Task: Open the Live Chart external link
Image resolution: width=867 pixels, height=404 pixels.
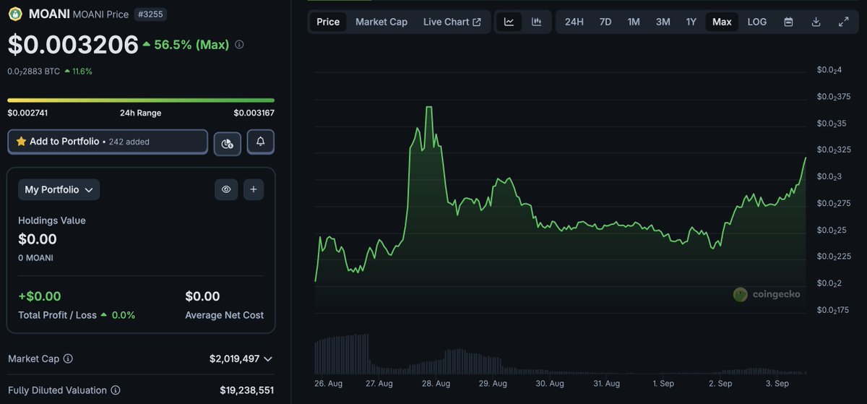Action: (x=452, y=22)
